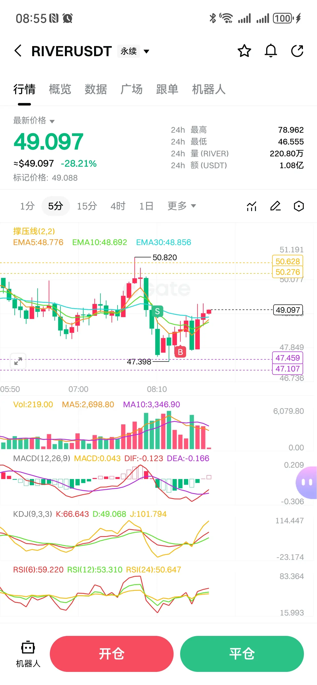Tap Vol:219.00 volume label
This screenshot has width=317, height=685.
pos(33,404)
